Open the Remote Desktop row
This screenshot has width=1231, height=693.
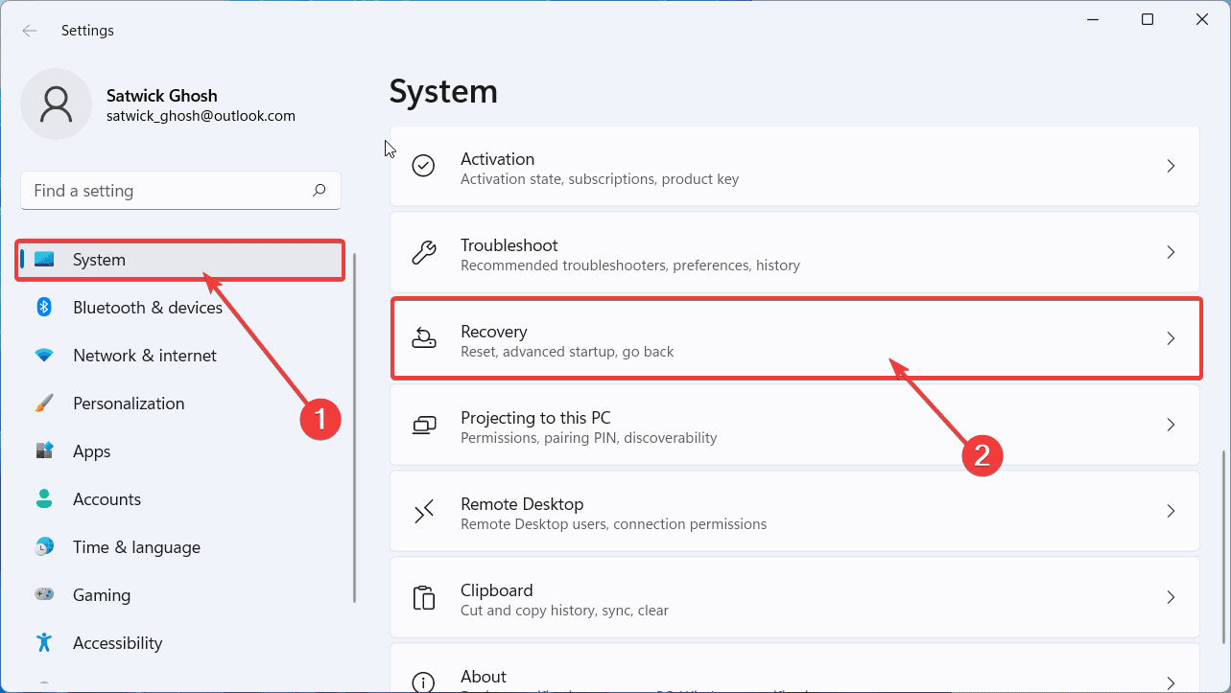pyautogui.click(x=794, y=511)
